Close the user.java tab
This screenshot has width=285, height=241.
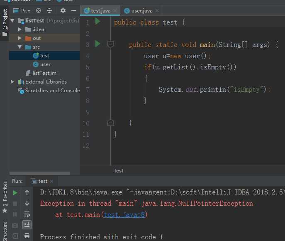157,11
